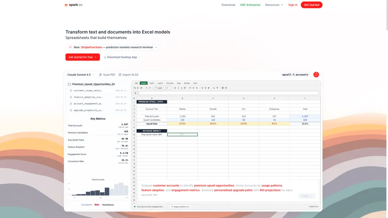Open the Download Desktop App dropdown
Image resolution: width=388 pixels, height=218 pixels.
122,57
